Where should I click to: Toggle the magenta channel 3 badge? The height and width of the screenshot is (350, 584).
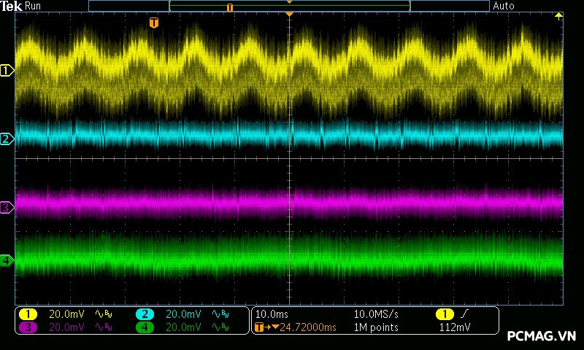click(x=28, y=327)
